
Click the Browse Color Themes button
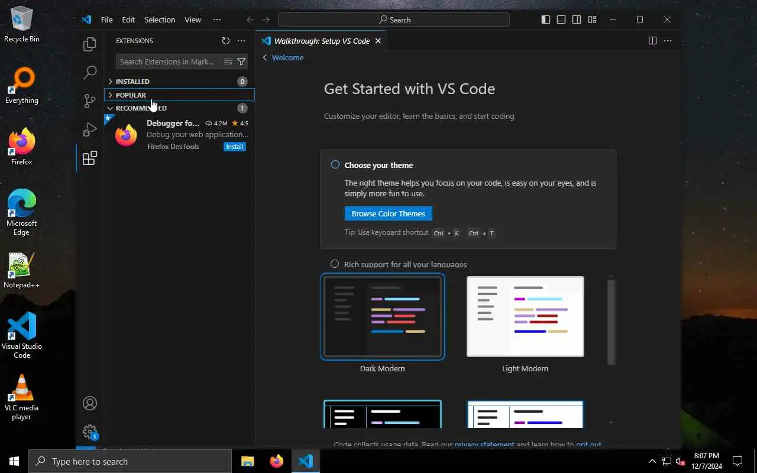click(389, 213)
